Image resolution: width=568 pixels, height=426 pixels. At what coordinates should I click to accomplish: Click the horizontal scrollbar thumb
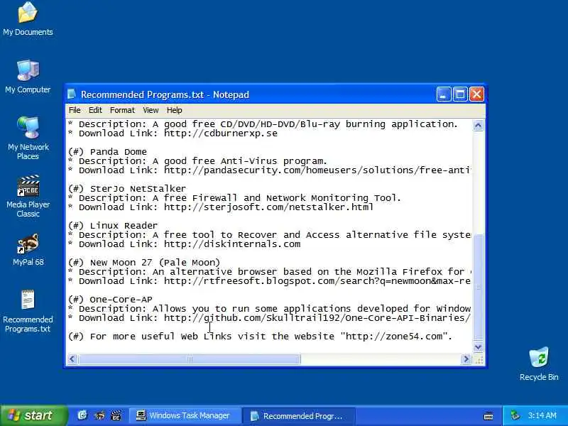click(190, 359)
